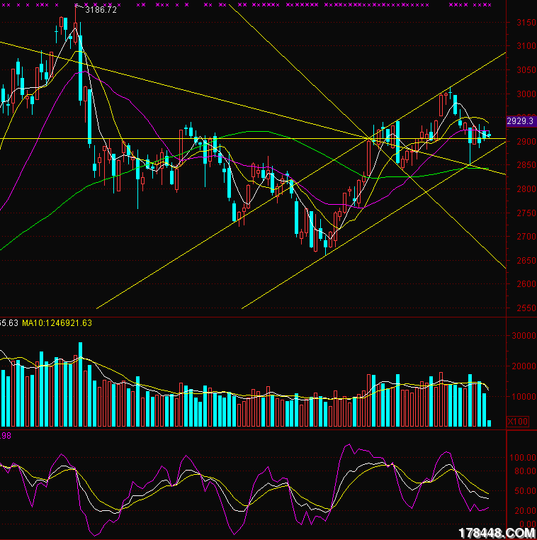This screenshot has height=540, width=537.
Task: Click the 2700 price axis label
Action: [526, 237]
